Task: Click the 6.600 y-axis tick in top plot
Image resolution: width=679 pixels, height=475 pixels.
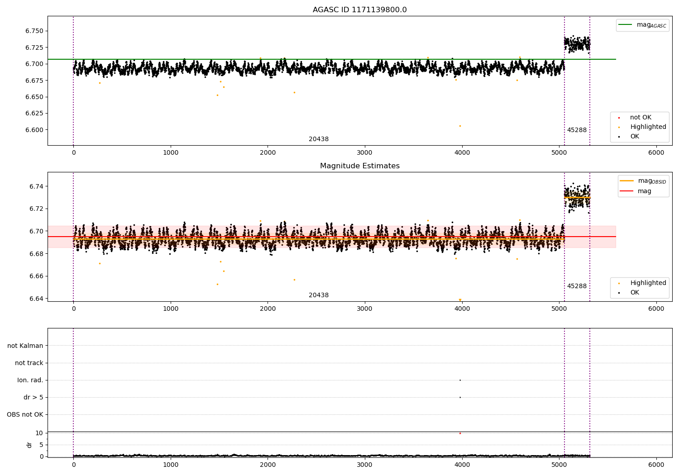Action: (x=34, y=130)
